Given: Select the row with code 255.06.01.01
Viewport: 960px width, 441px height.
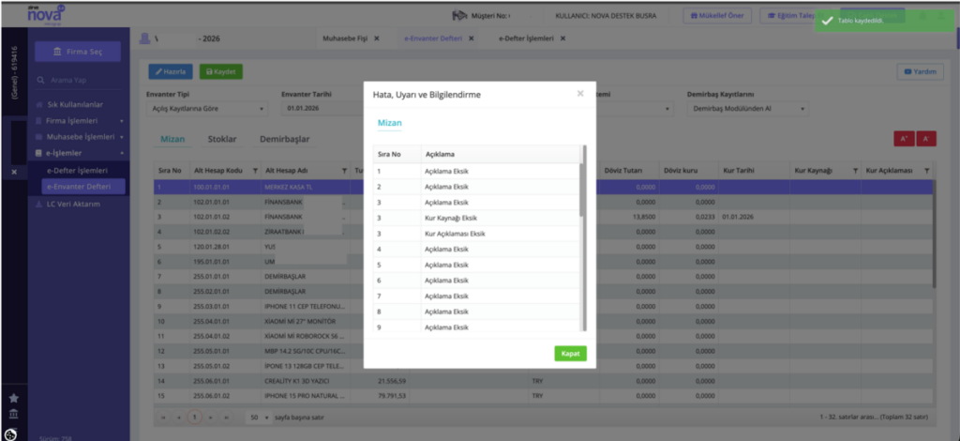Looking at the screenshot, I should 544,380.
